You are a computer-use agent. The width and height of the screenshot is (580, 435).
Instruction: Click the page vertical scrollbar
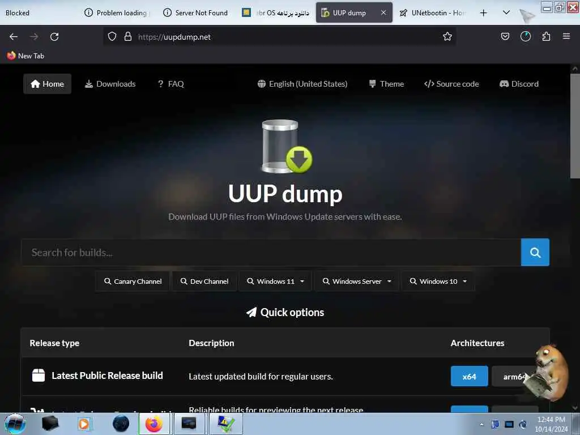coord(574,126)
